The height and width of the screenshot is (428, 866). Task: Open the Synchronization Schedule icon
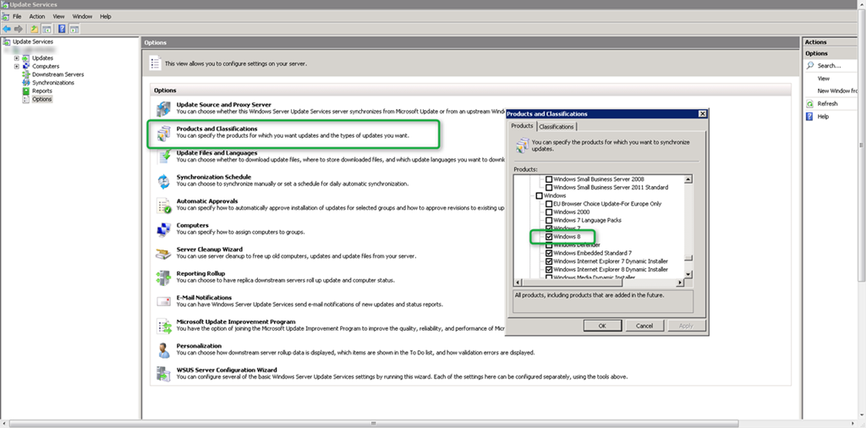tap(163, 181)
